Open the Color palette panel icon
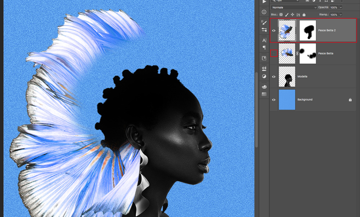The image size is (360, 217). (x=264, y=87)
